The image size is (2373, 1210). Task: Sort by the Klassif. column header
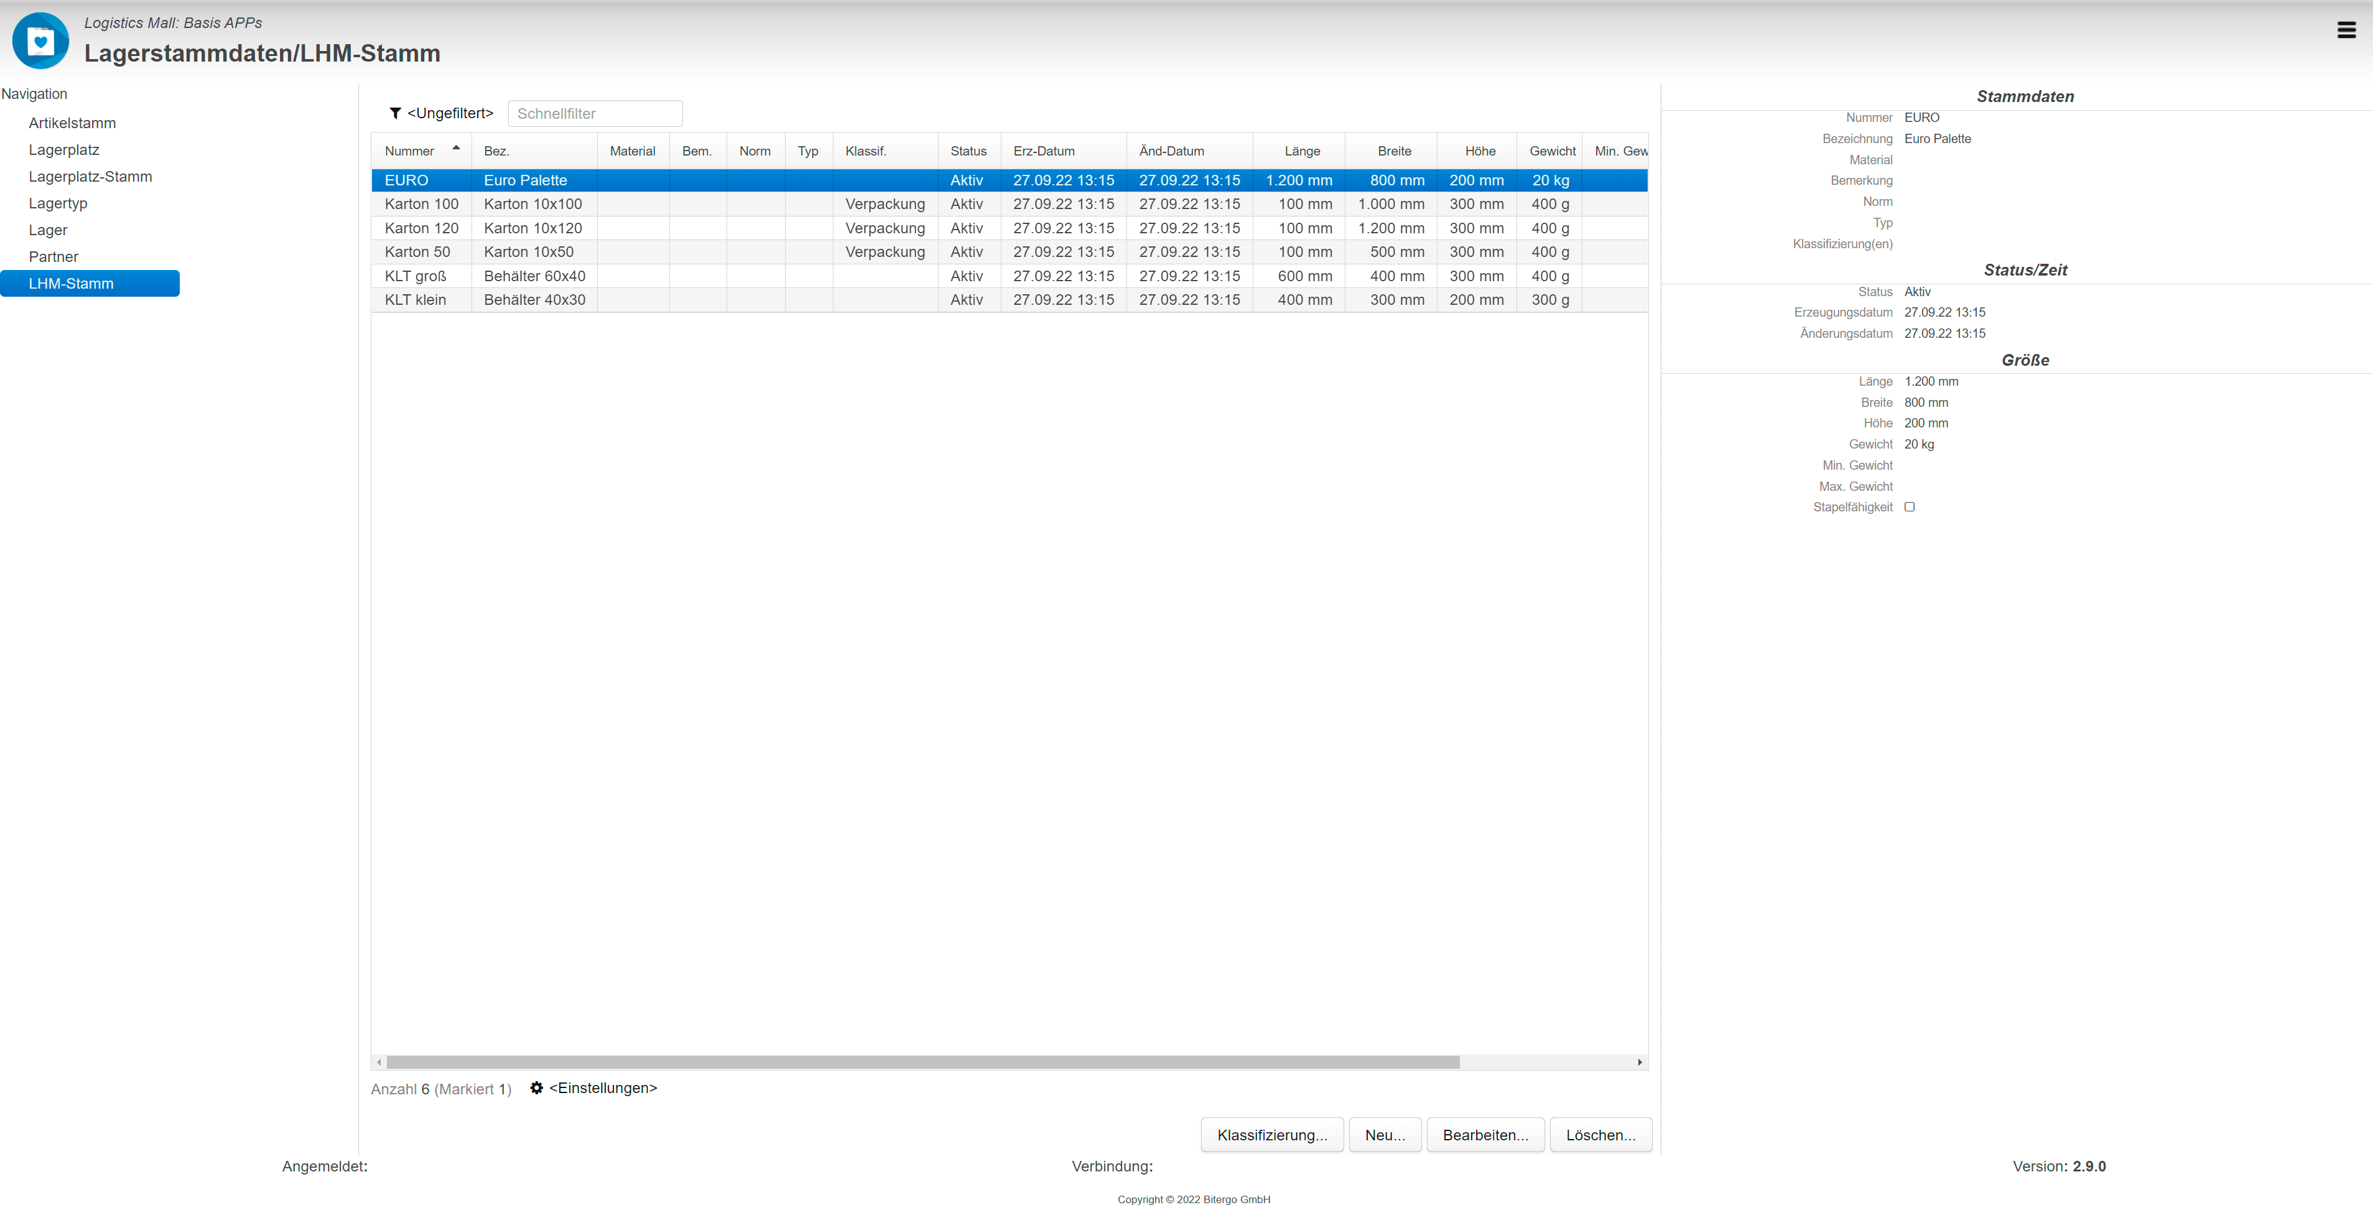click(885, 150)
